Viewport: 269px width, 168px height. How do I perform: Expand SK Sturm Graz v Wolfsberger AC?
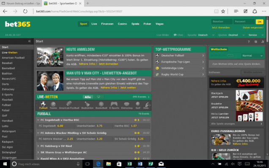point(38,152)
